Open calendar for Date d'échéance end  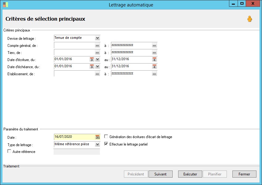click(154, 66)
